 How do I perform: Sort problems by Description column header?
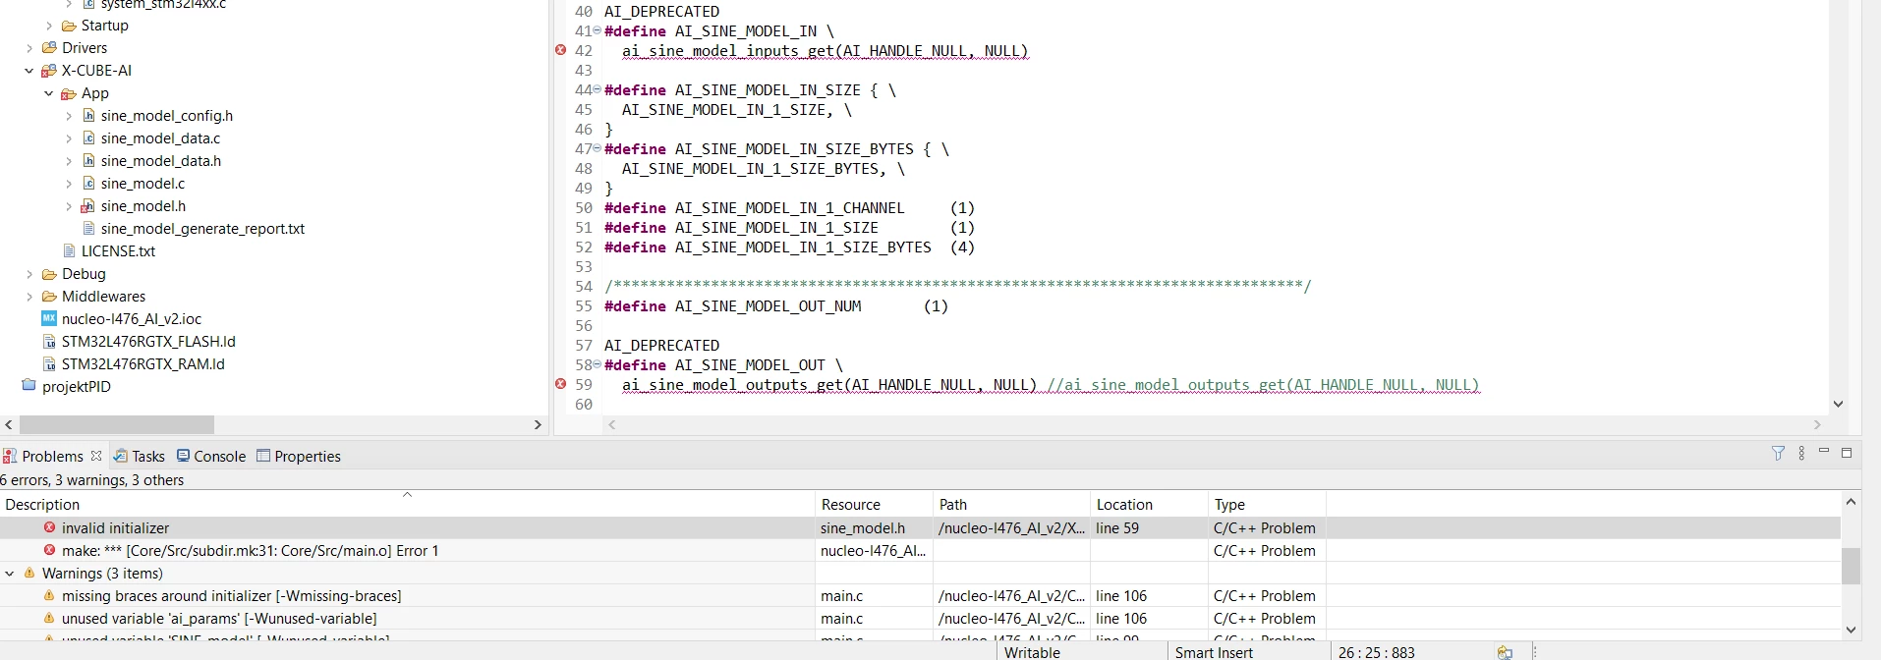tap(407, 505)
